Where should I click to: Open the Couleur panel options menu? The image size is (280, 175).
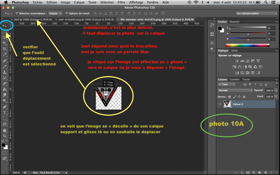coord(276,22)
